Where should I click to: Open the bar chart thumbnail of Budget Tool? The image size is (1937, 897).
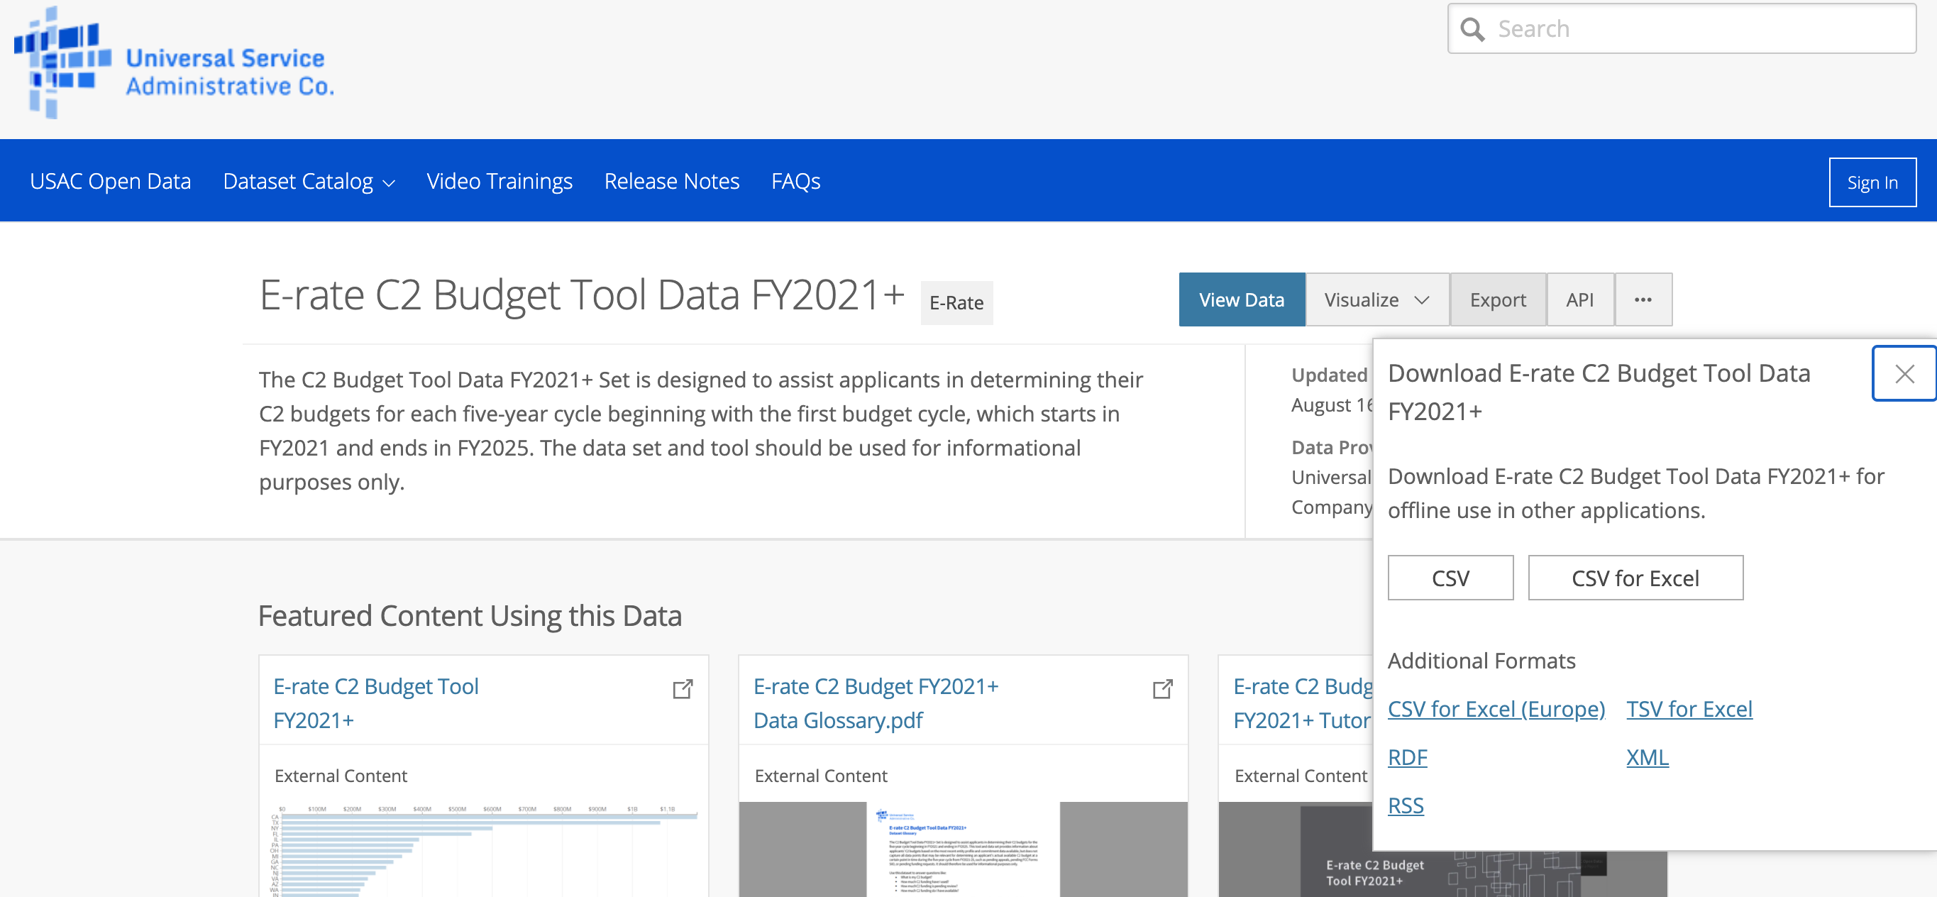tap(483, 849)
